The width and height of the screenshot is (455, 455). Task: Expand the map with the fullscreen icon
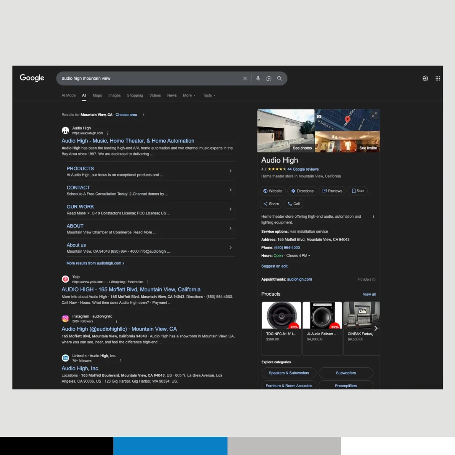(375, 115)
